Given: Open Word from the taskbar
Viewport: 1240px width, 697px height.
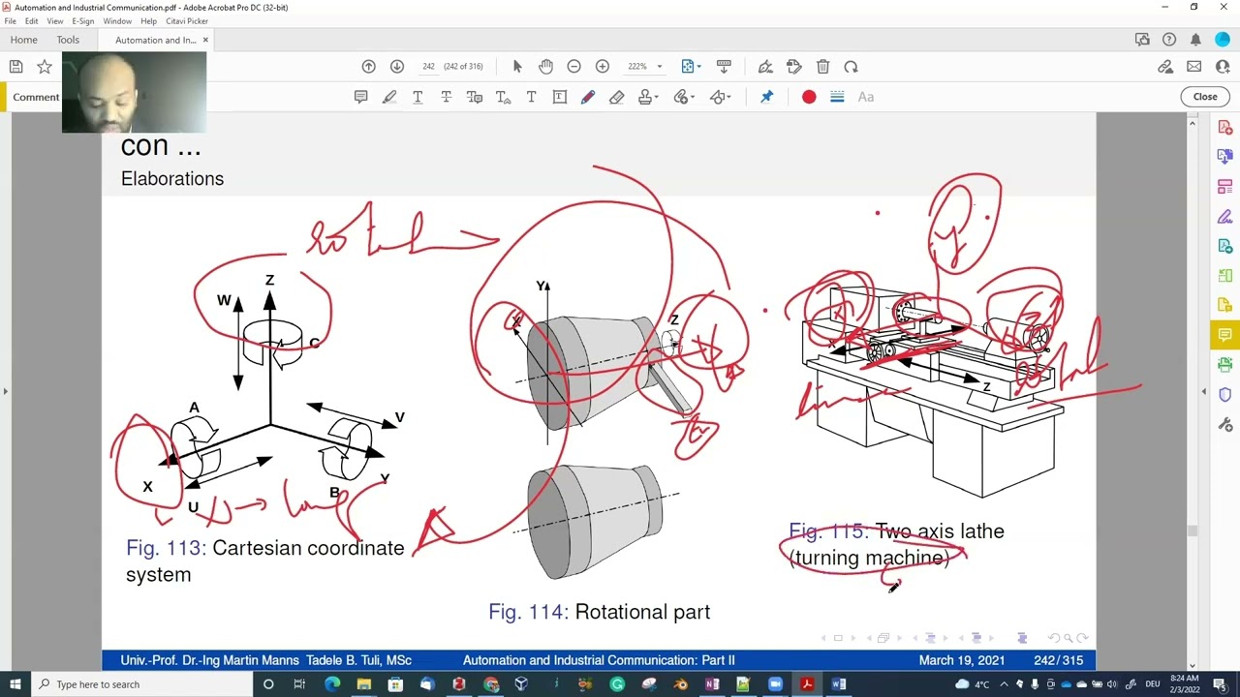Looking at the screenshot, I should 839,684.
